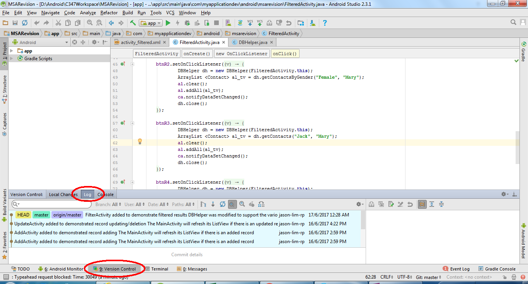Screen dimensions: 528x284
Task: Toggle the fold marker beside btnR3 listener
Action: [x=132, y=123]
